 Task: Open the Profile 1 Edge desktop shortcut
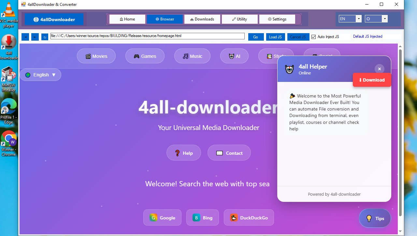click(x=9, y=111)
